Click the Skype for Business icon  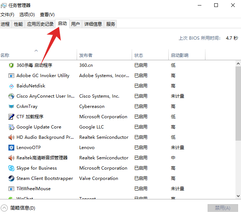click(11, 168)
